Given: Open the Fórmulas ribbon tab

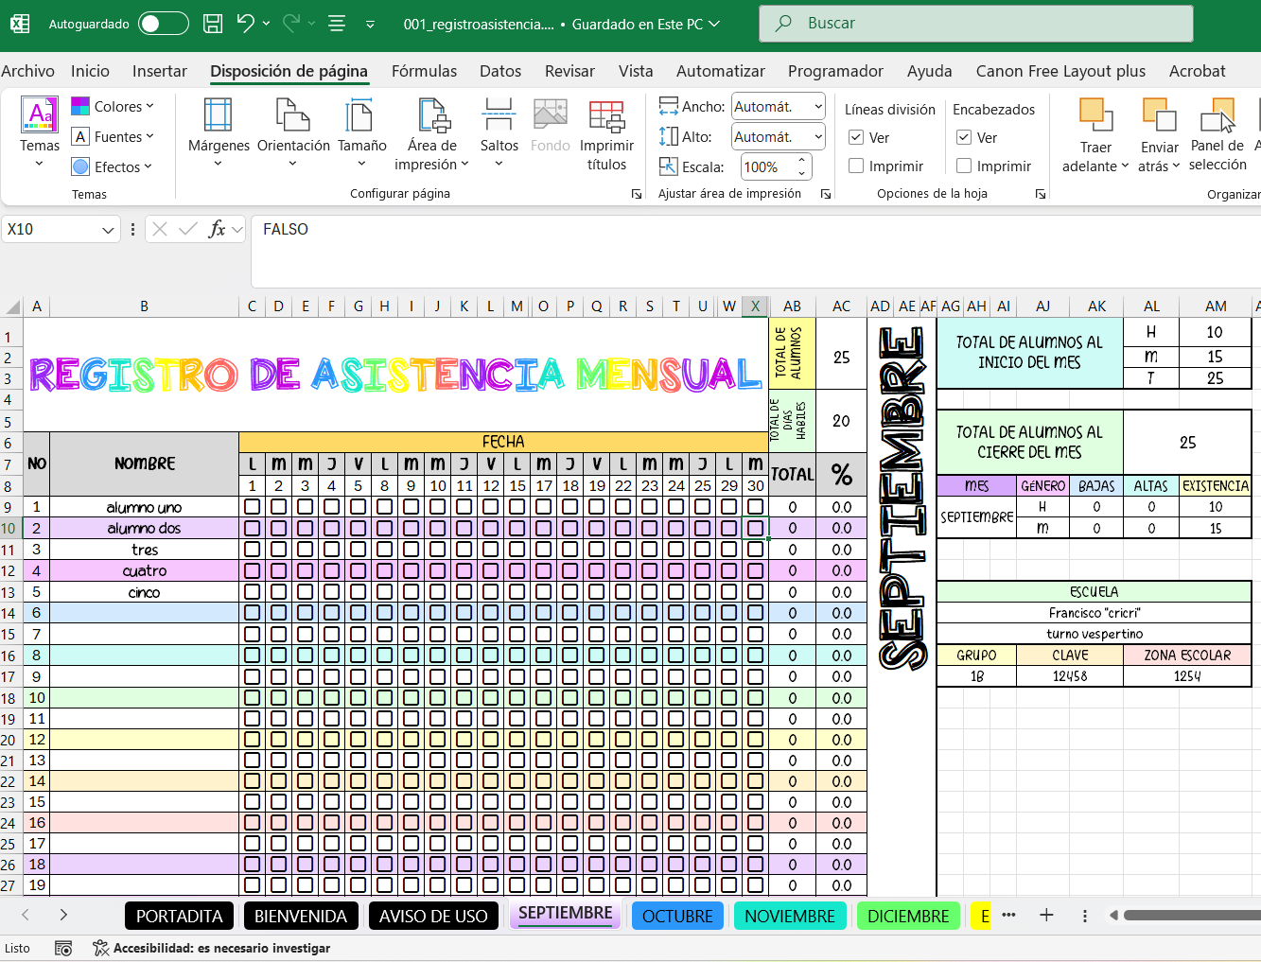Looking at the screenshot, I should (424, 71).
